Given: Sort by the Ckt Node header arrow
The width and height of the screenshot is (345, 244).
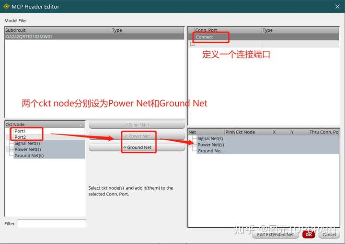Looking at the screenshot, I should tap(81, 125).
